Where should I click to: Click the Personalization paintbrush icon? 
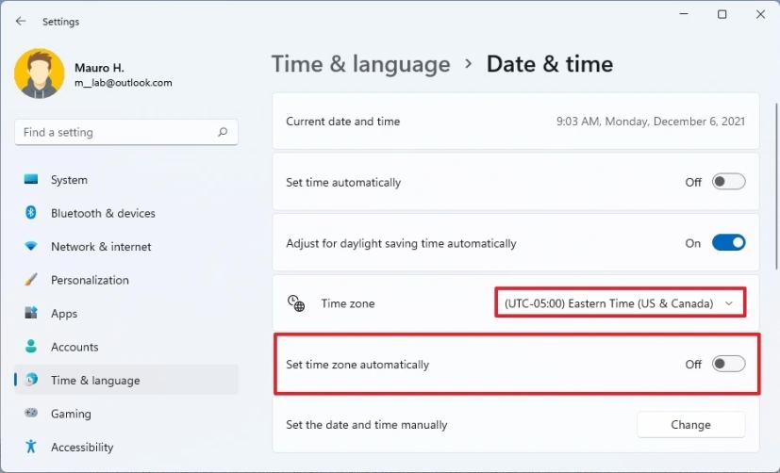pyautogui.click(x=31, y=279)
